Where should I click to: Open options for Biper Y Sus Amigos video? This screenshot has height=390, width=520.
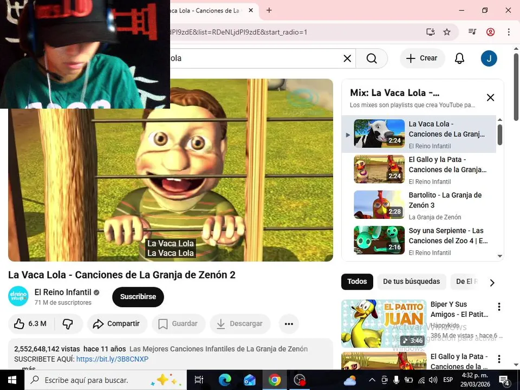pyautogui.click(x=499, y=307)
